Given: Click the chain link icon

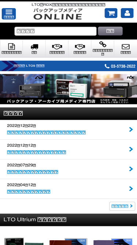Looking at the screenshot, I should tap(103, 44).
